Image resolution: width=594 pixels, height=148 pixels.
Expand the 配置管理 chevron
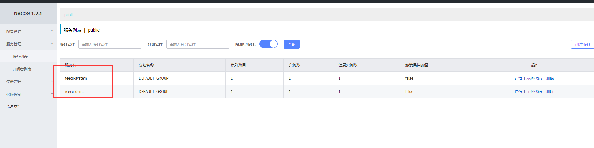(52, 31)
